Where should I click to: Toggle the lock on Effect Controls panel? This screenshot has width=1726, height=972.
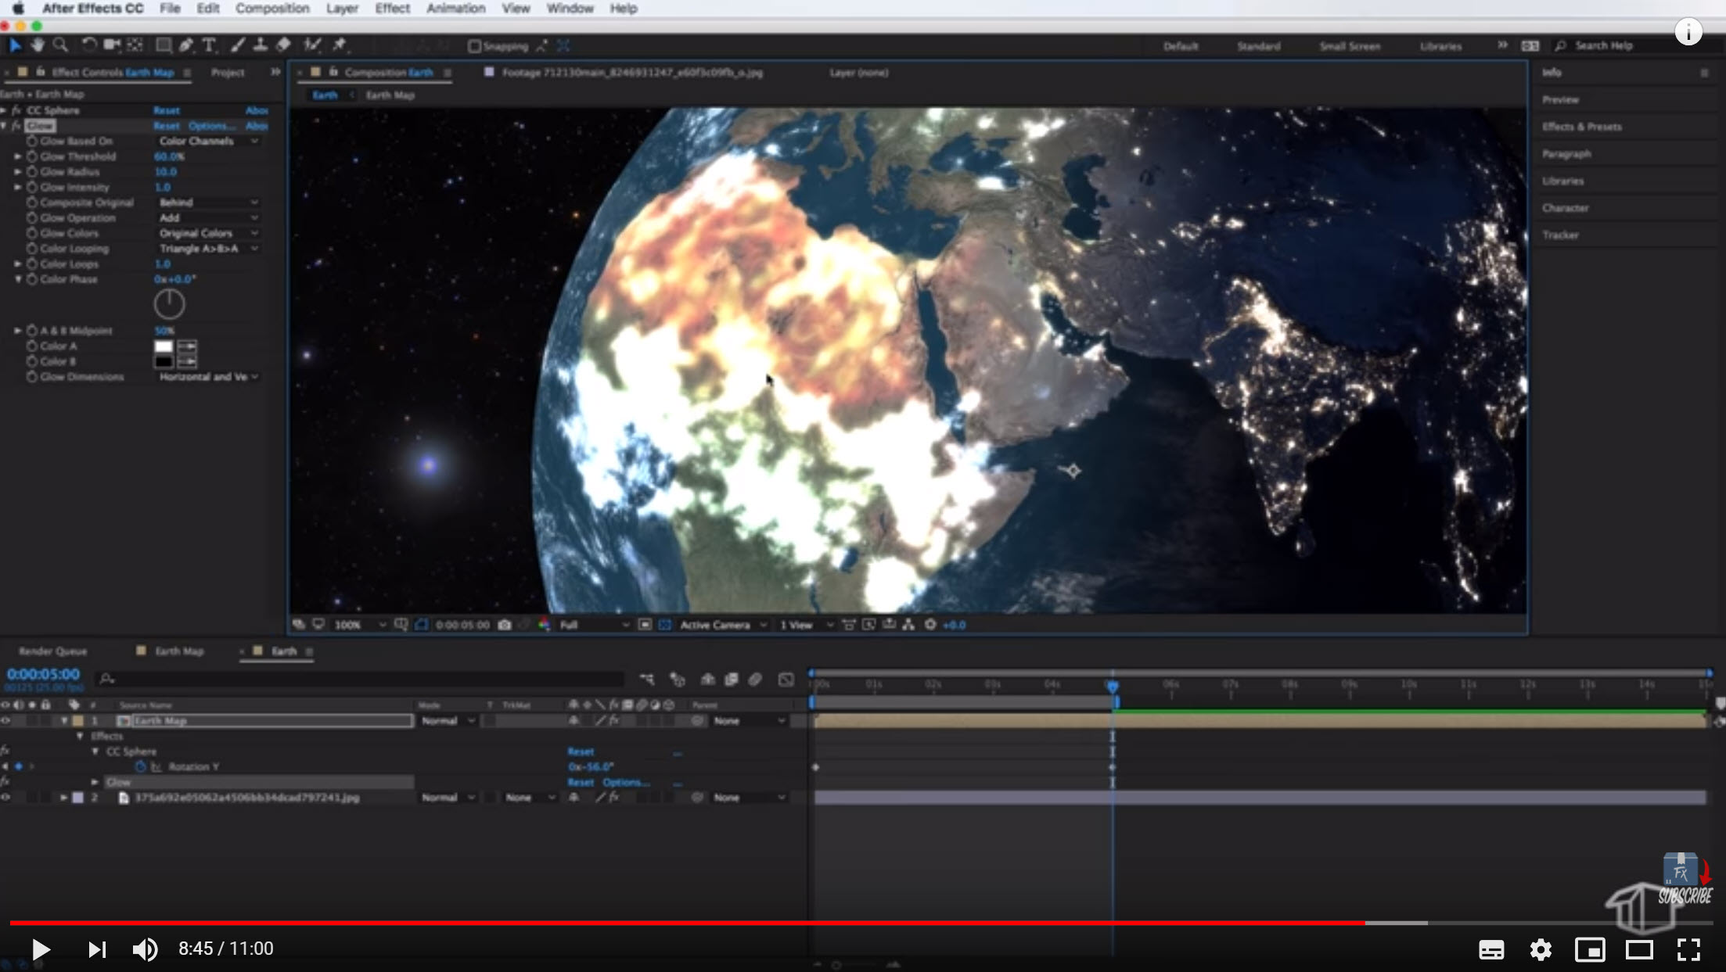click(x=40, y=72)
